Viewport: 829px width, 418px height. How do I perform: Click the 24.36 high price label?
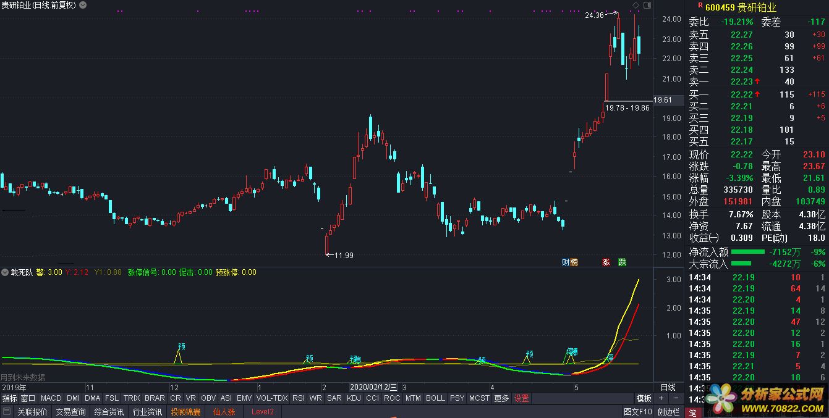[x=594, y=15]
